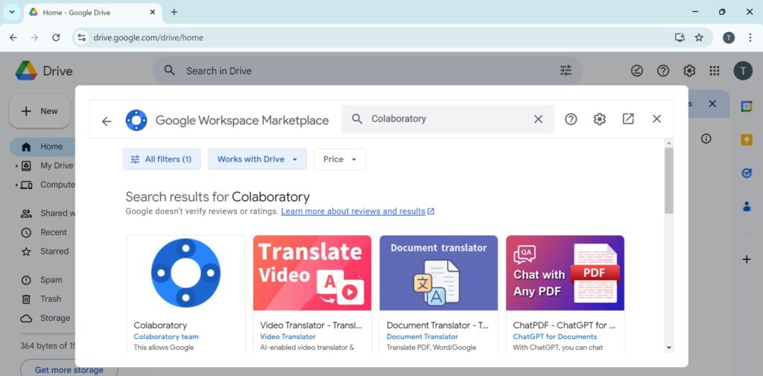The height and width of the screenshot is (376, 763).
Task: Click the ChatGPT for Documents developer link
Action: (554, 337)
